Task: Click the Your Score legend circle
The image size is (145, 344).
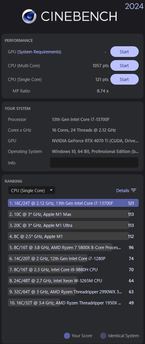Action: pyautogui.click(x=67, y=336)
